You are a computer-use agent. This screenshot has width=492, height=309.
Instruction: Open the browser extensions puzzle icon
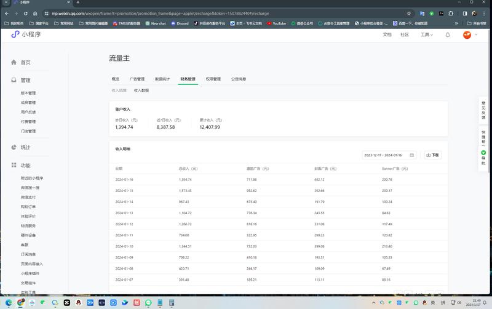pyautogui.click(x=451, y=14)
